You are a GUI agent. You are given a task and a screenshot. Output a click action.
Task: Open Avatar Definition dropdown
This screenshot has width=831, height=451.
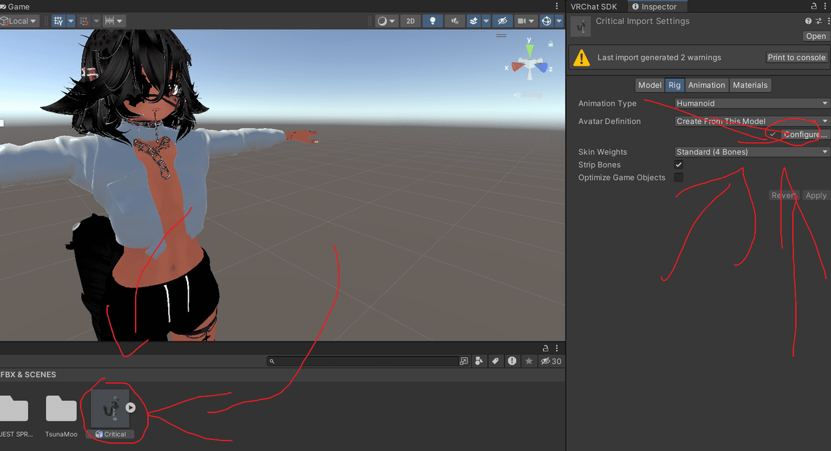click(x=752, y=121)
